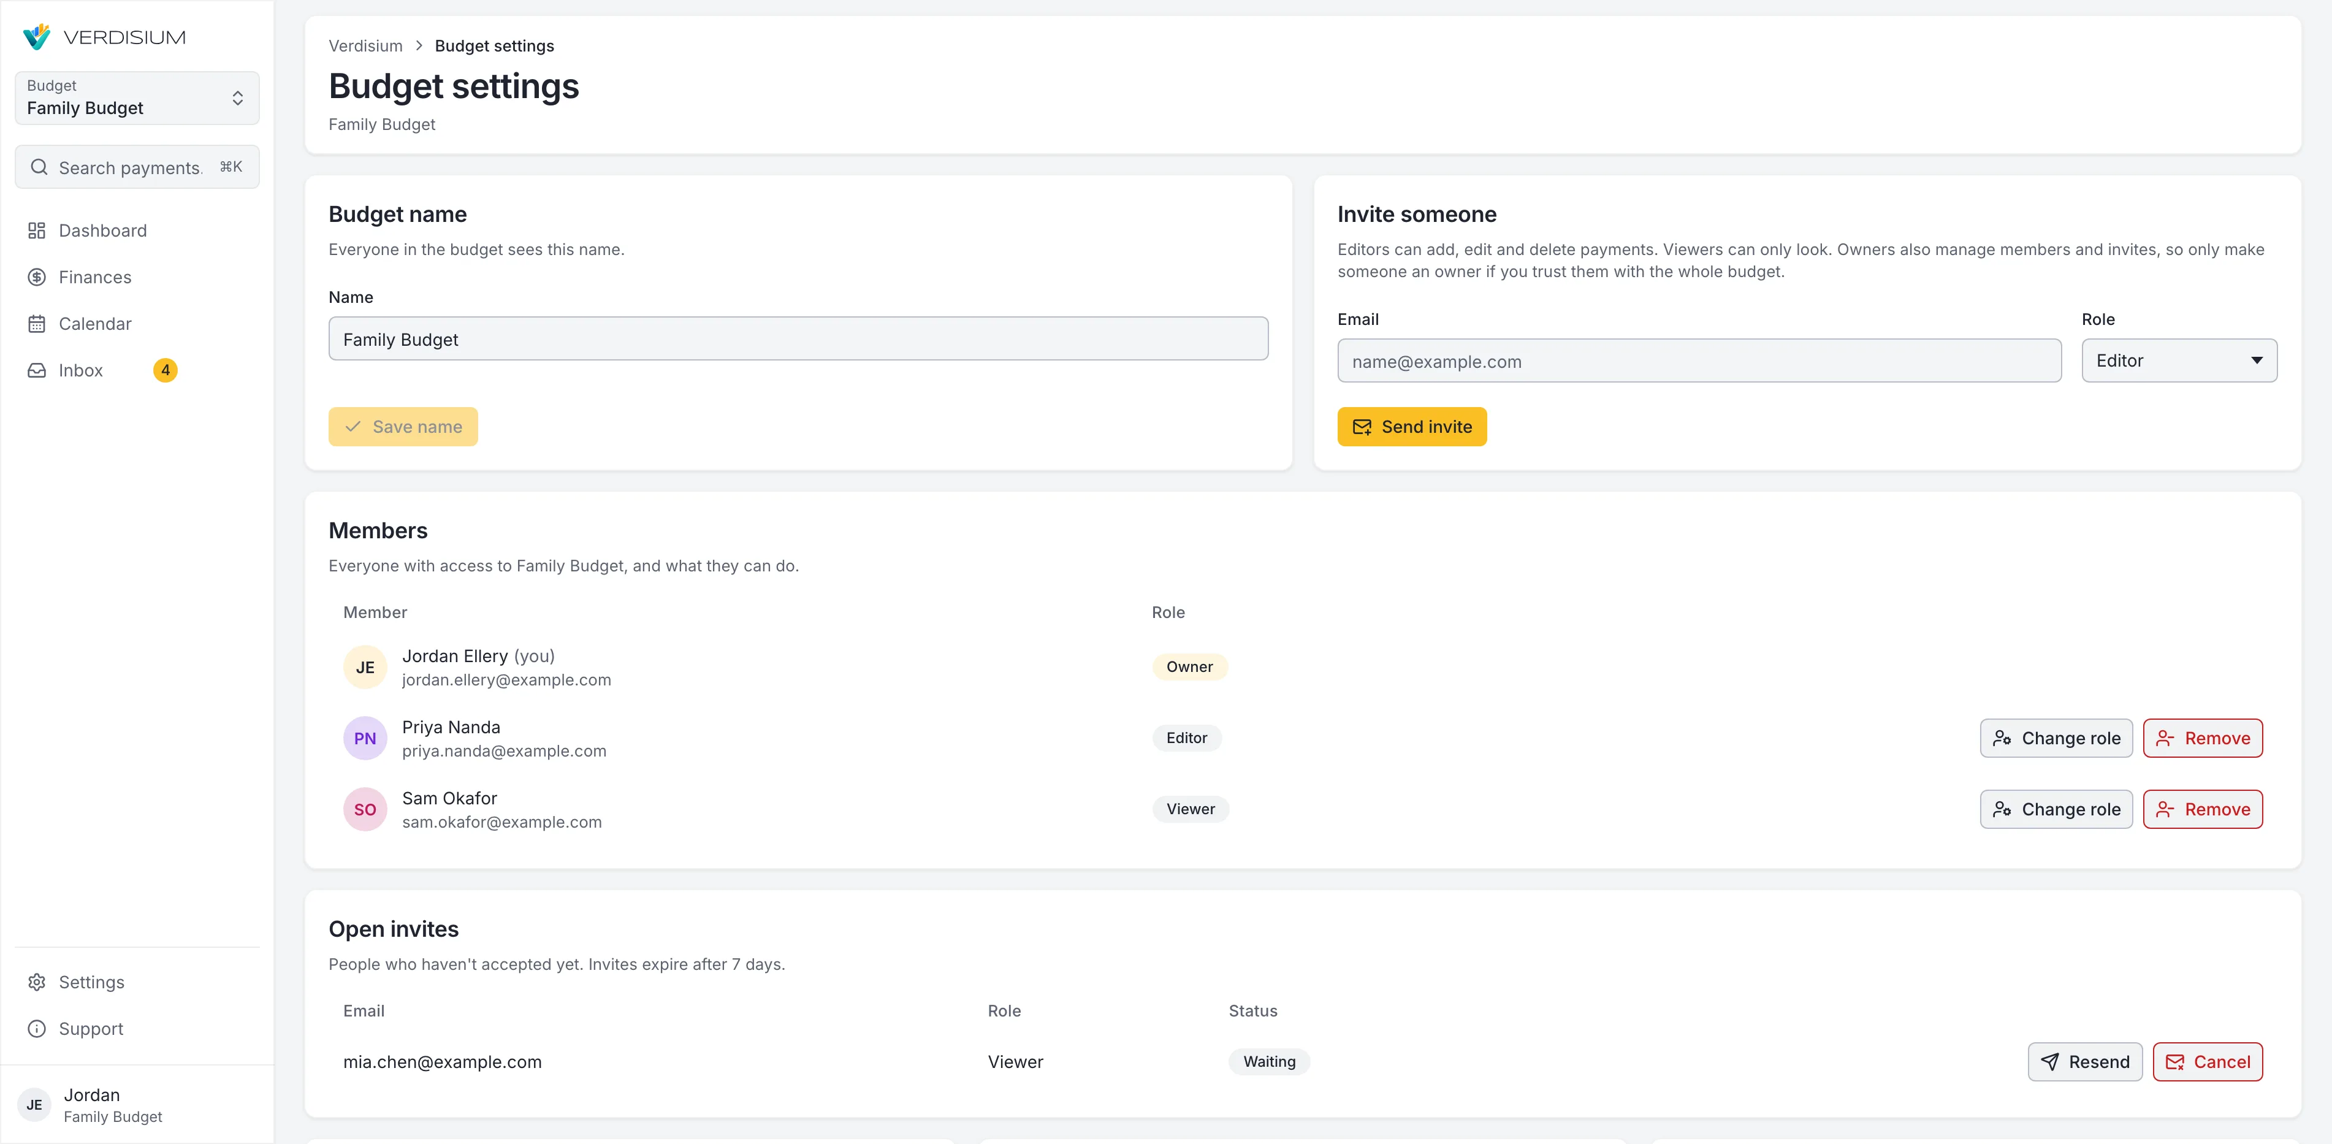The image size is (2332, 1144).
Task: Click the Send invite button
Action: [x=1412, y=426]
